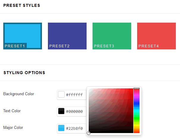Pick the red Preset4 style
The height and width of the screenshot is (139, 180).
156,36
